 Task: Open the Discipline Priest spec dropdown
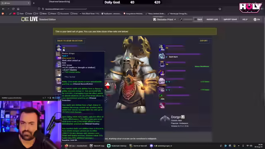pyautogui.click(x=164, y=19)
